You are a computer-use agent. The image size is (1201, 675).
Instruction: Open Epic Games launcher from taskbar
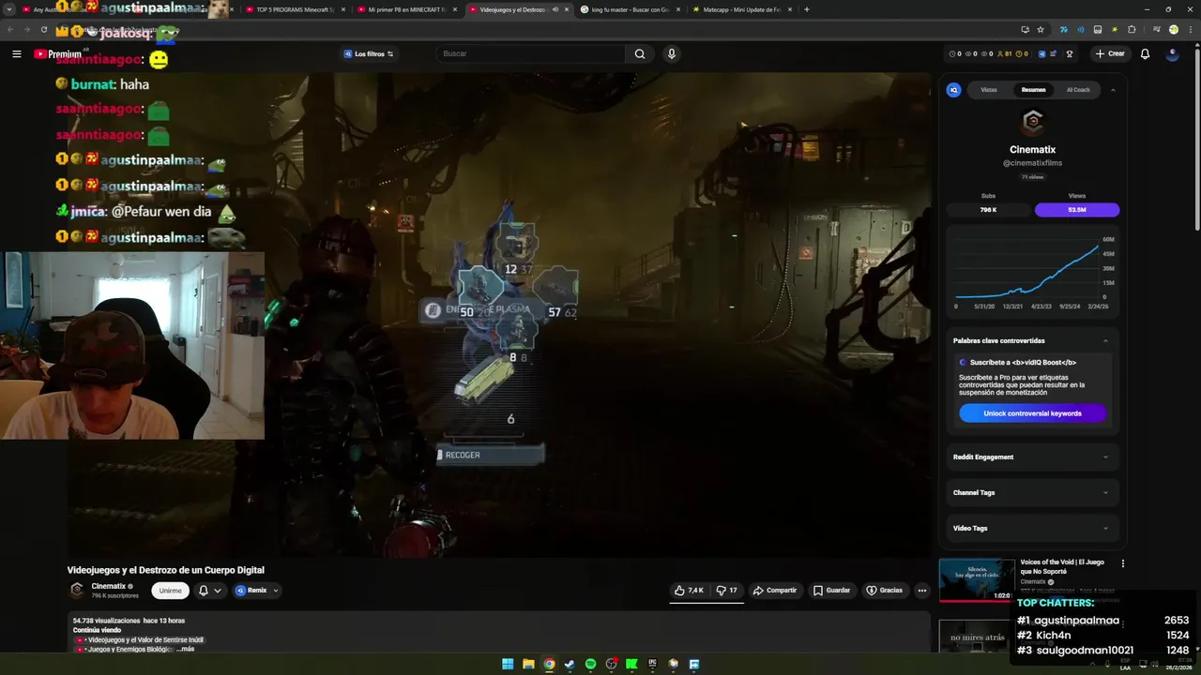(x=652, y=664)
